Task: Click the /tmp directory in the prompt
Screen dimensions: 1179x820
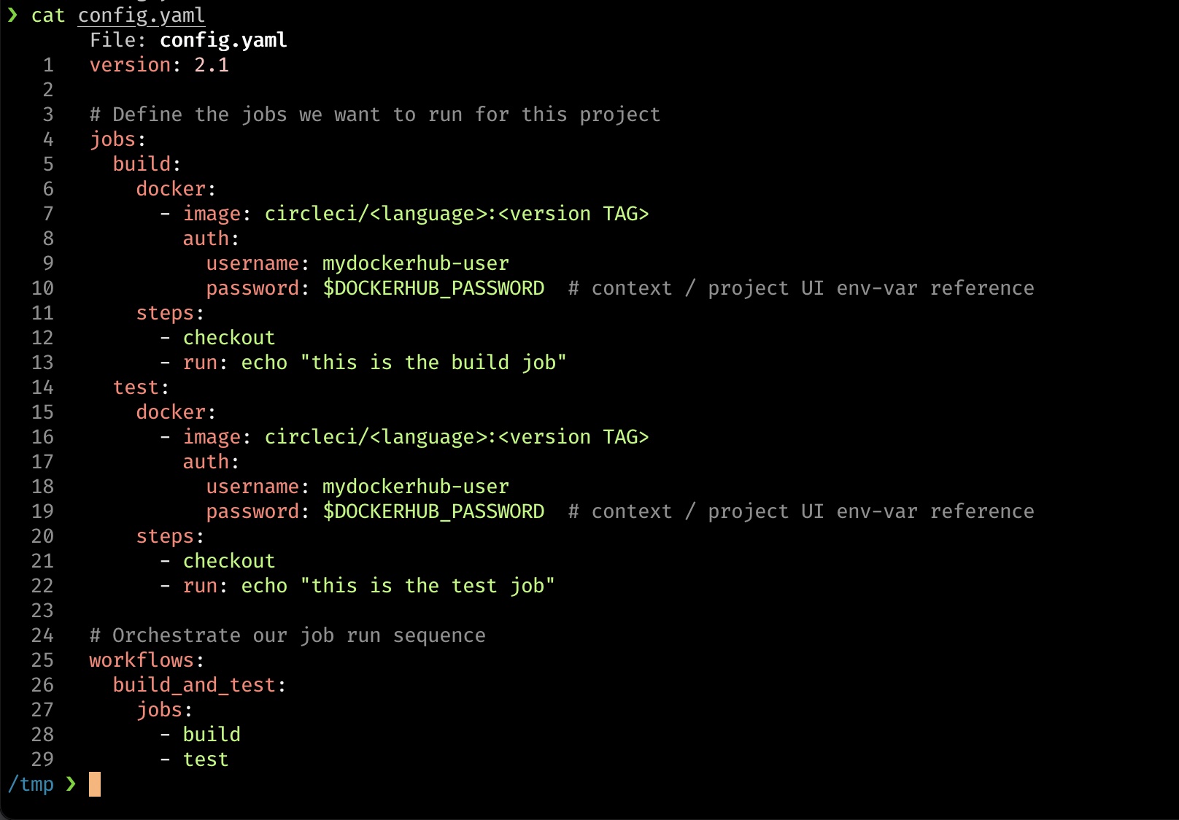Action: 31,784
